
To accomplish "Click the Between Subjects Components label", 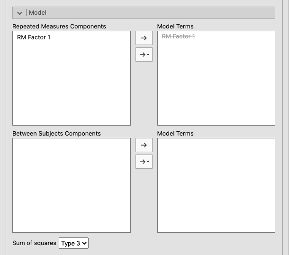I will (x=56, y=134).
